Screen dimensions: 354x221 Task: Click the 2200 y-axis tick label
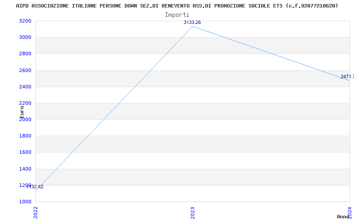[x=25, y=103]
